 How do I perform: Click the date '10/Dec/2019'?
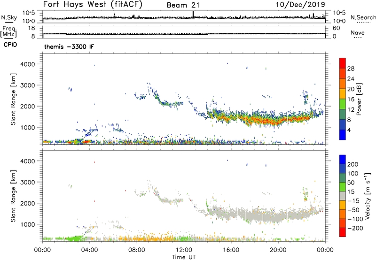300,4
